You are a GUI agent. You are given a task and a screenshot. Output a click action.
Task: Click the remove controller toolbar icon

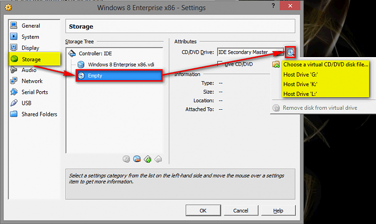tap(158, 159)
